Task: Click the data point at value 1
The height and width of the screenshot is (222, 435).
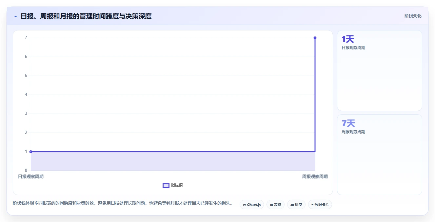Action: tap(31, 152)
